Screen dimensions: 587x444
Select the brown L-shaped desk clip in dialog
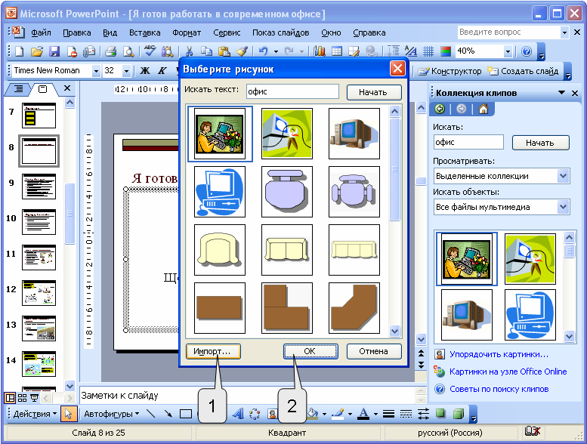[287, 308]
